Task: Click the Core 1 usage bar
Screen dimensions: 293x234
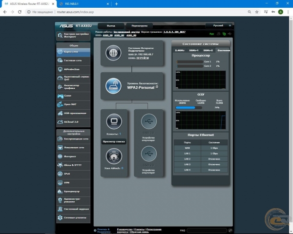Action: 189,61
